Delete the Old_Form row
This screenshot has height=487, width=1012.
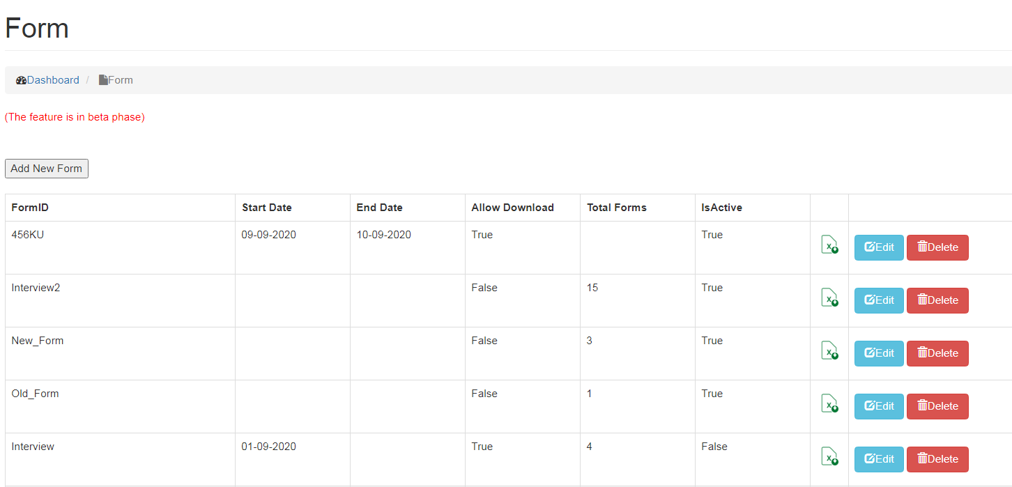pyautogui.click(x=937, y=406)
